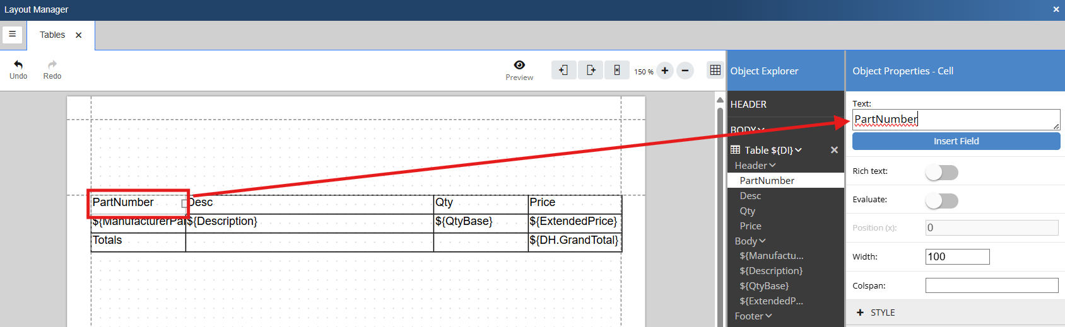This screenshot has width=1065, height=327.
Task: Zoom in with the plus button
Action: click(664, 71)
